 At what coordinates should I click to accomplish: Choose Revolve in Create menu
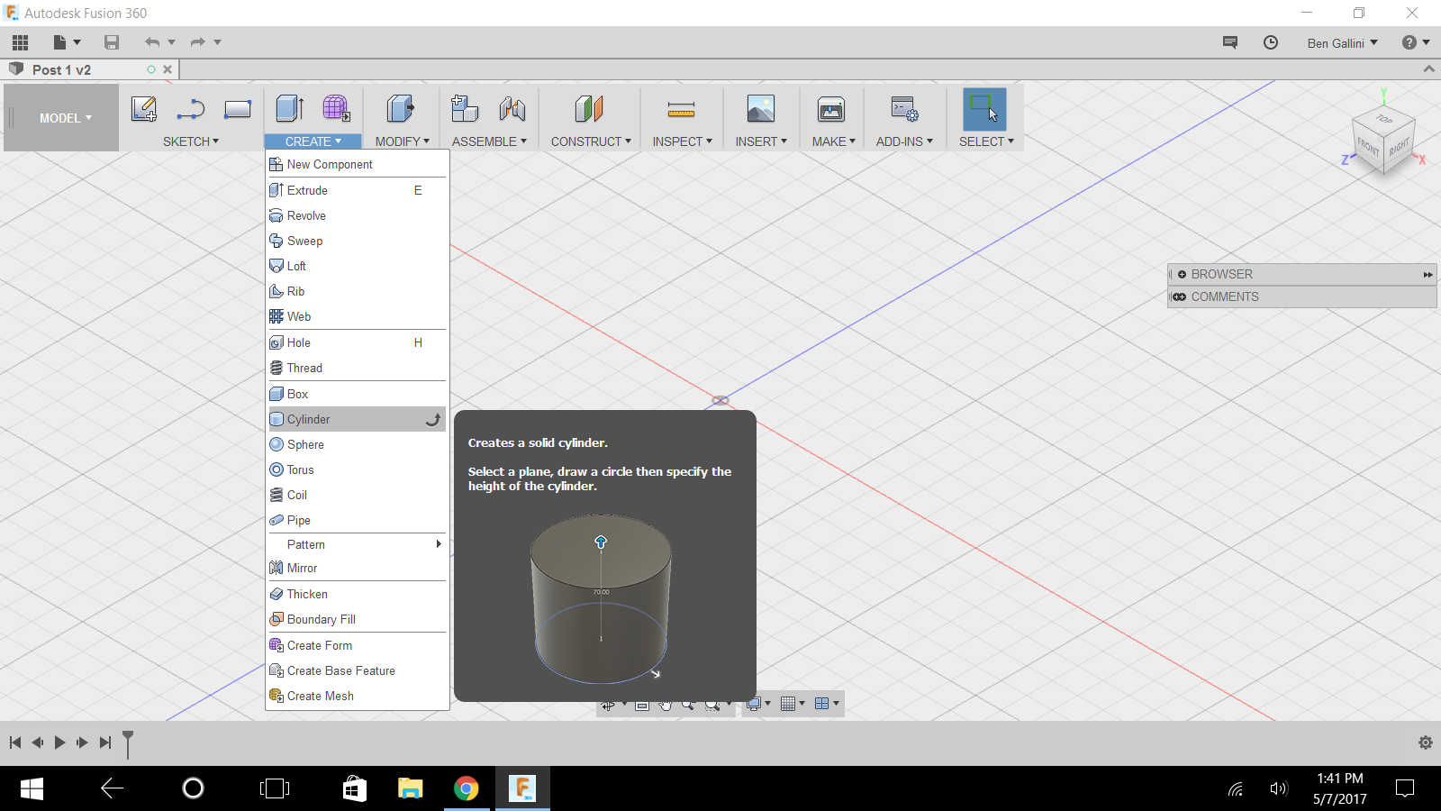pyautogui.click(x=358, y=215)
